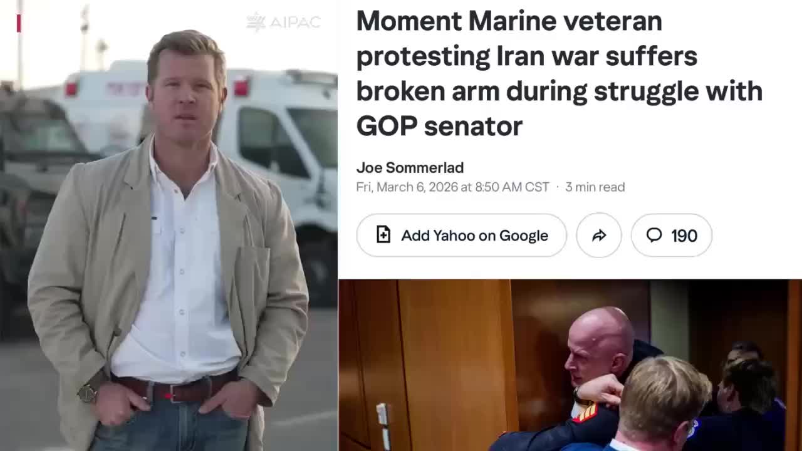The width and height of the screenshot is (802, 451).
Task: Click the add-document icon beside Add Yahoo
Action: tap(383, 235)
